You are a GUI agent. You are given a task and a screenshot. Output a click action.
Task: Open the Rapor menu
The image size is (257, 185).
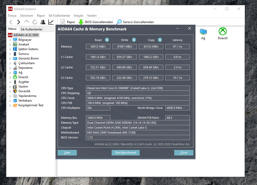click(x=41, y=16)
